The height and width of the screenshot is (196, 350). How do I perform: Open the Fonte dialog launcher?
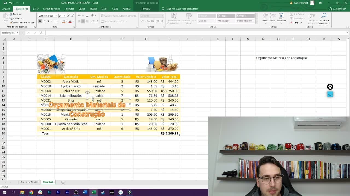tap(74, 27)
